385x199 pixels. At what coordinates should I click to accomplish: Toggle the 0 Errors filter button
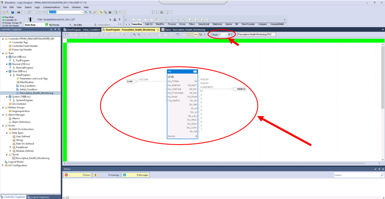[x=77, y=175]
